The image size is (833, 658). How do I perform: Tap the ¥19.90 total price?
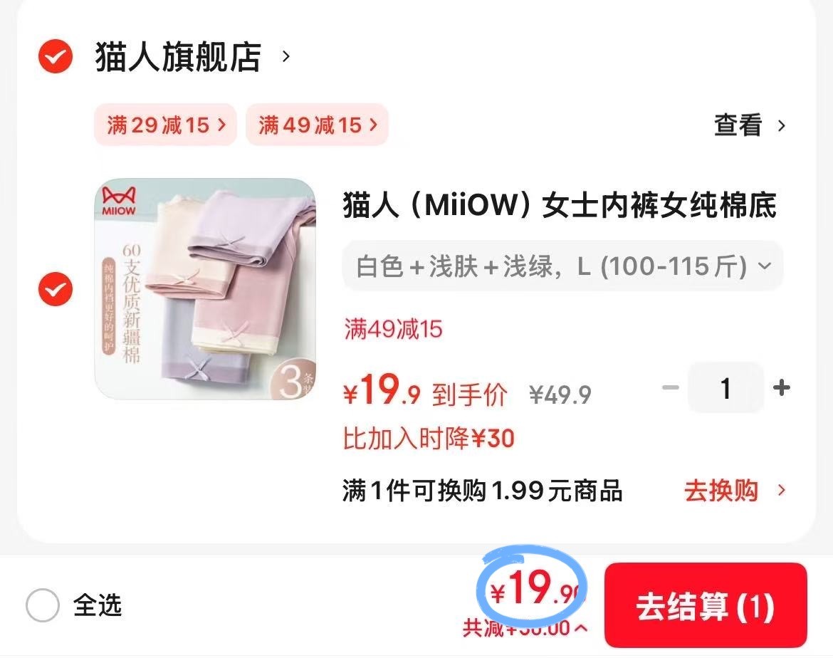535,589
